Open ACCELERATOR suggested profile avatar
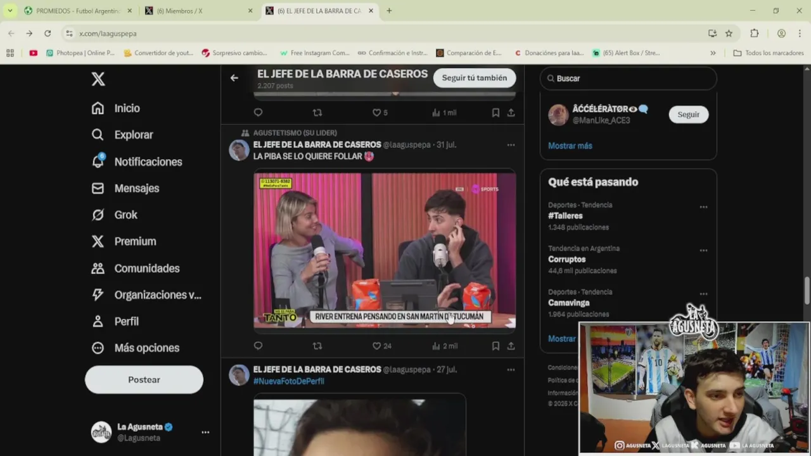This screenshot has width=811, height=456. coord(558,115)
